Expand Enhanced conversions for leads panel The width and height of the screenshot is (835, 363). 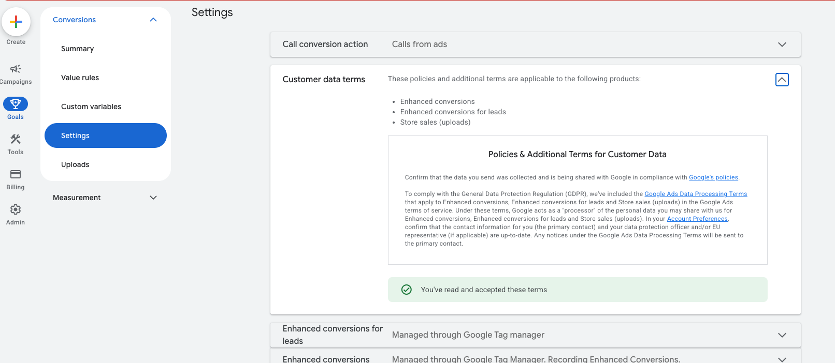(x=782, y=335)
